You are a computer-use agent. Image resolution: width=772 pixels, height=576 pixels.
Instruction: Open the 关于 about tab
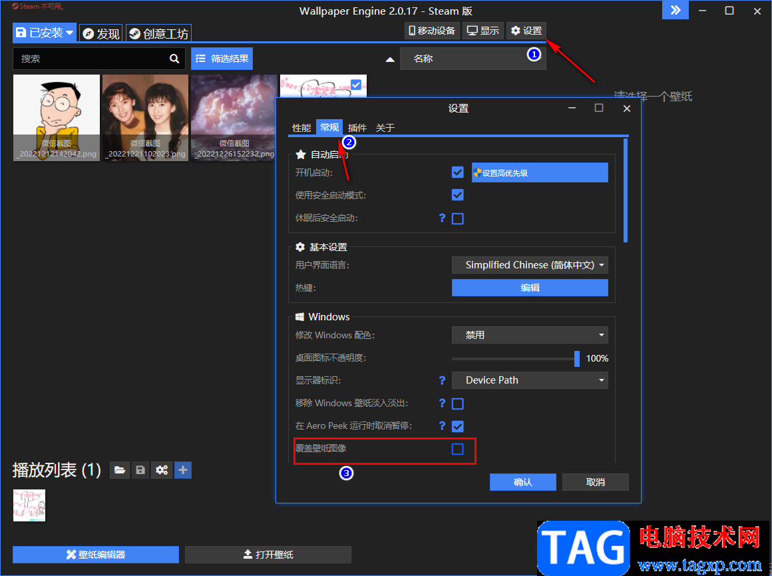pyautogui.click(x=385, y=128)
